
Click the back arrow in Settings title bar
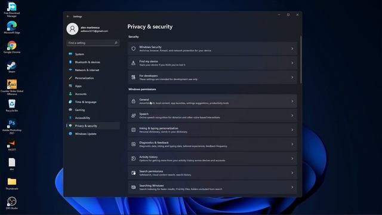point(68,17)
